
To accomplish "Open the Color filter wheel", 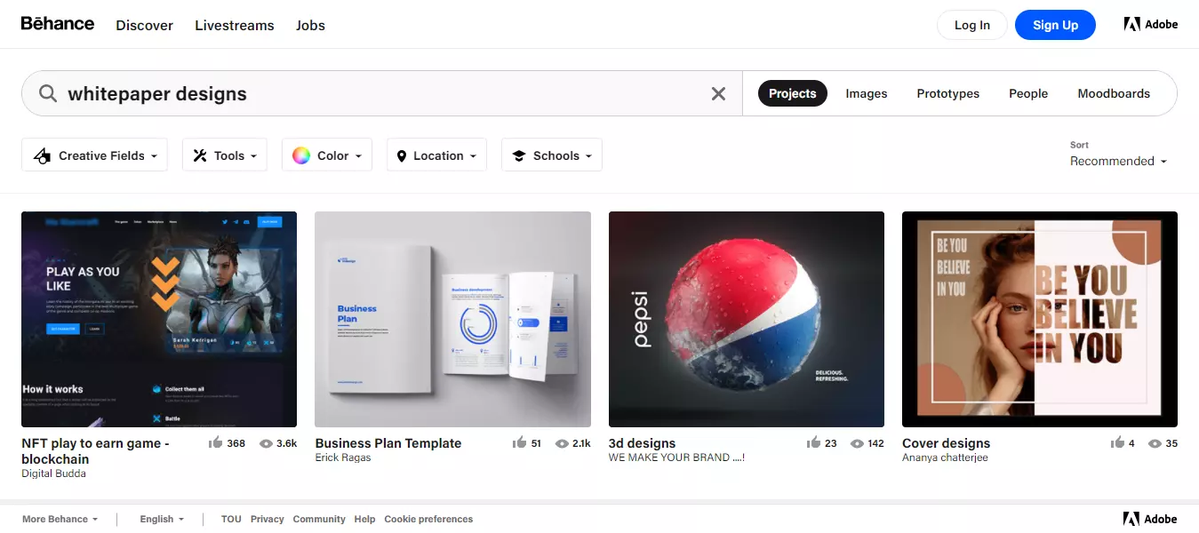I will coord(326,155).
